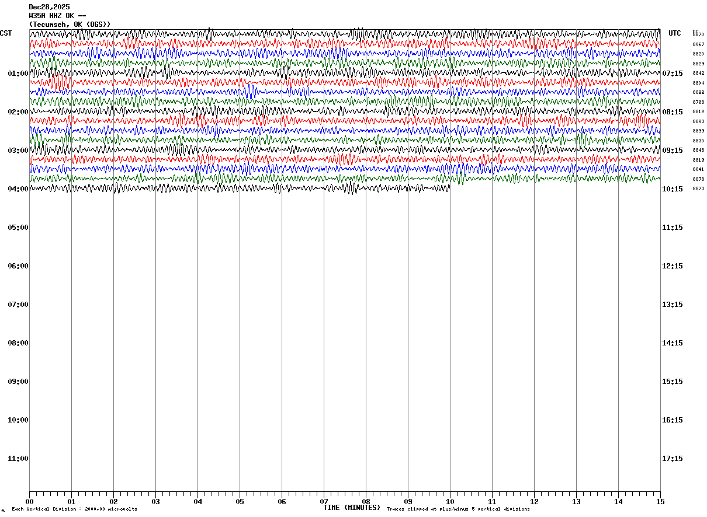Click minute 01 on the time axis
The height and width of the screenshot is (517, 707).
tap(71, 501)
